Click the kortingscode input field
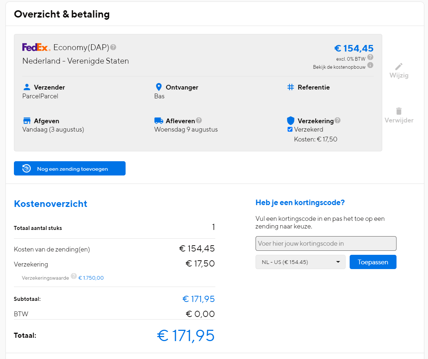 (326, 243)
